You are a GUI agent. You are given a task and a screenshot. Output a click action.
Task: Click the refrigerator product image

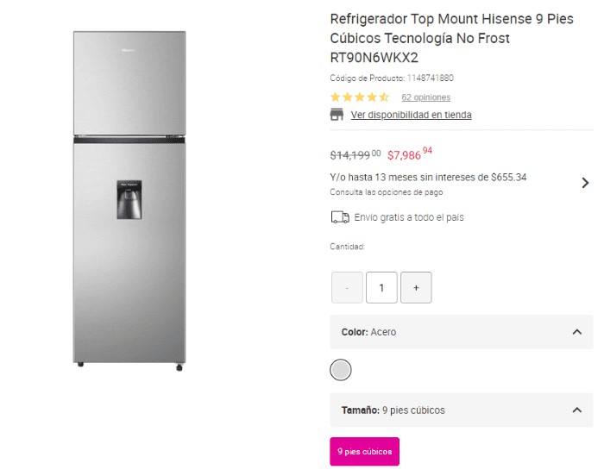[129, 200]
